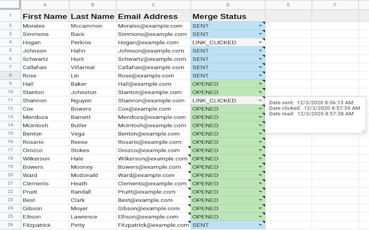Click the Merge Status header cell
The image size is (369, 230).
click(x=228, y=16)
